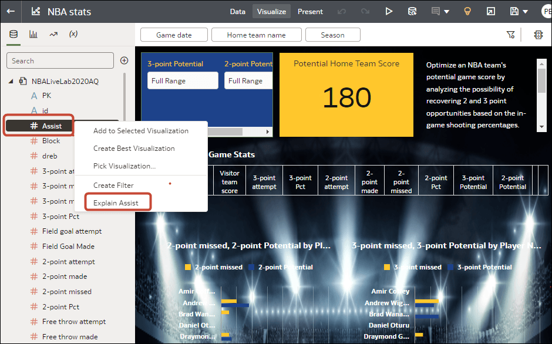Select the Block measure

(x=51, y=141)
